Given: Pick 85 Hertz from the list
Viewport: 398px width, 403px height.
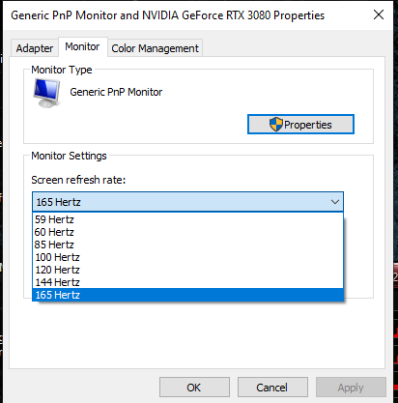Looking at the screenshot, I should tap(187, 245).
